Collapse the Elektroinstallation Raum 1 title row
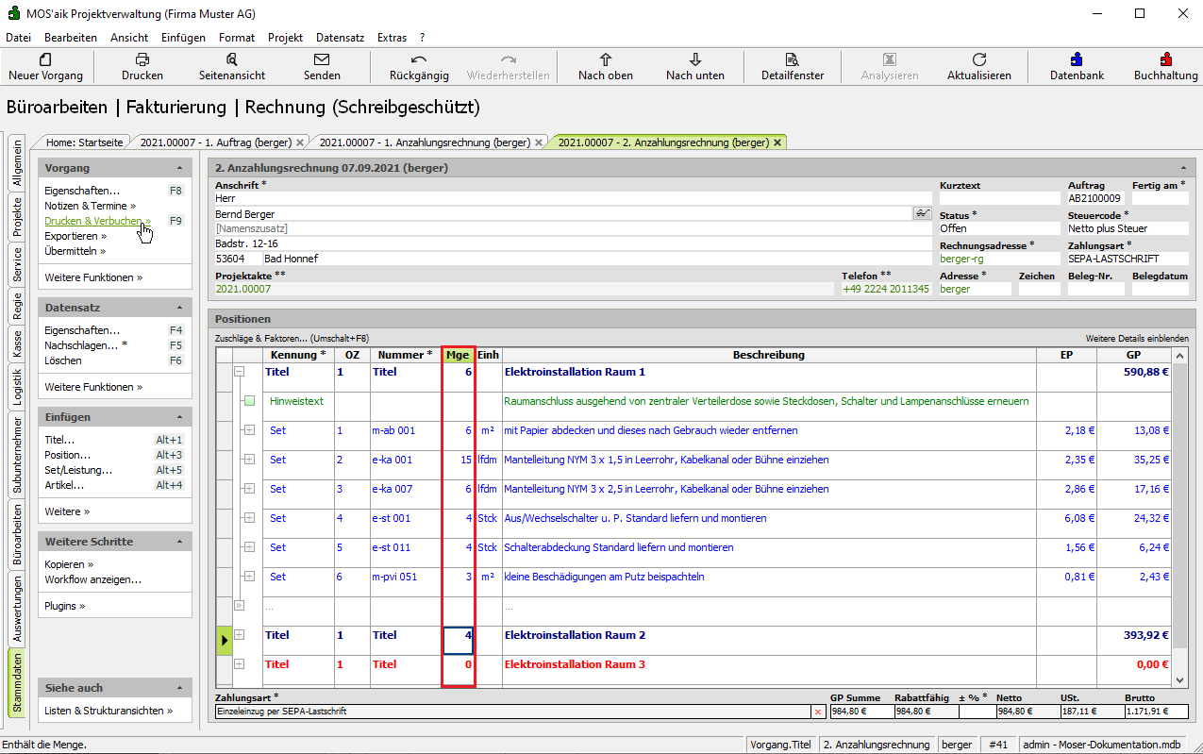This screenshot has width=1203, height=754. pos(239,372)
